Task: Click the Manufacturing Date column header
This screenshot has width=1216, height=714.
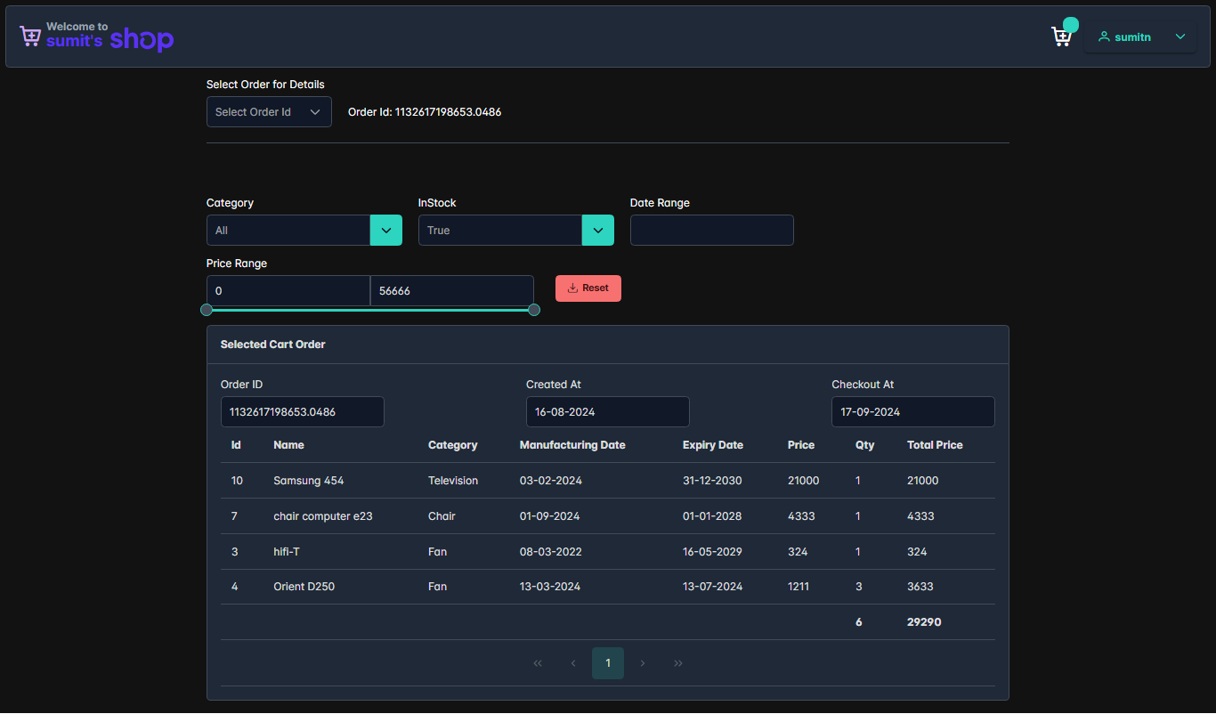Action: (572, 445)
